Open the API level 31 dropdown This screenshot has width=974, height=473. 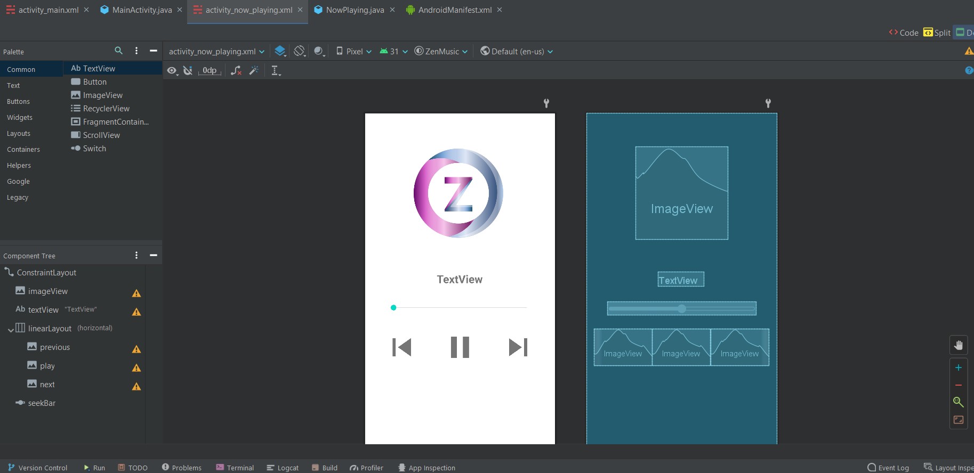[x=394, y=51]
